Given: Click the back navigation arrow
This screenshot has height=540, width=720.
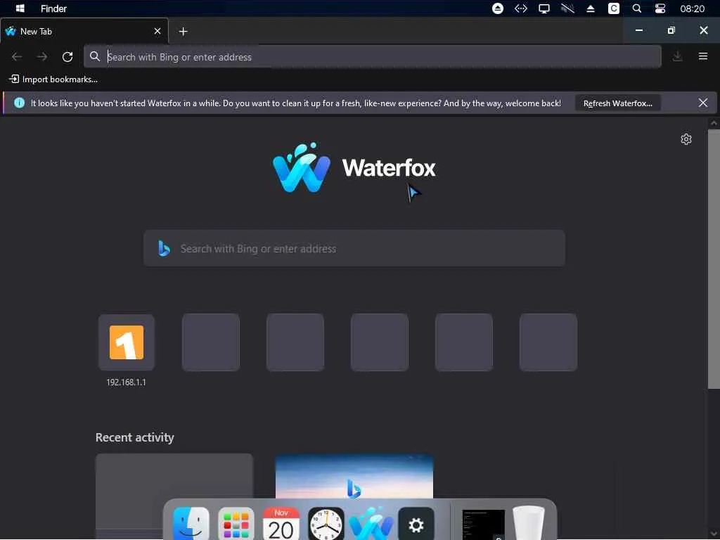Looking at the screenshot, I should [x=17, y=57].
